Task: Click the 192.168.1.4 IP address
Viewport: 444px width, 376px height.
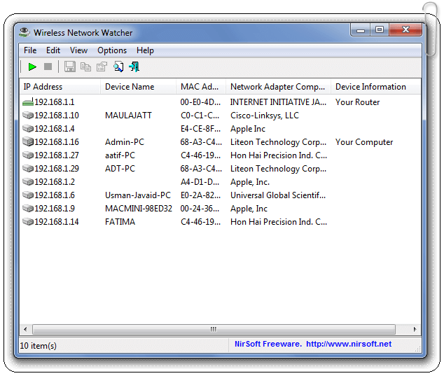Action: [x=55, y=129]
